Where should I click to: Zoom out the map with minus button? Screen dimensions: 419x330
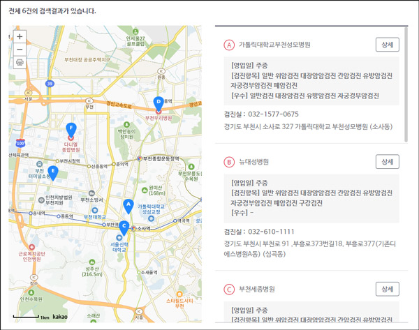[20, 50]
